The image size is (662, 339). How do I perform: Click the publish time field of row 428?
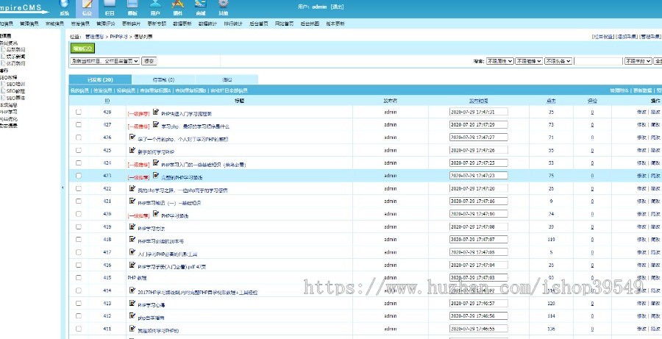click(479, 112)
